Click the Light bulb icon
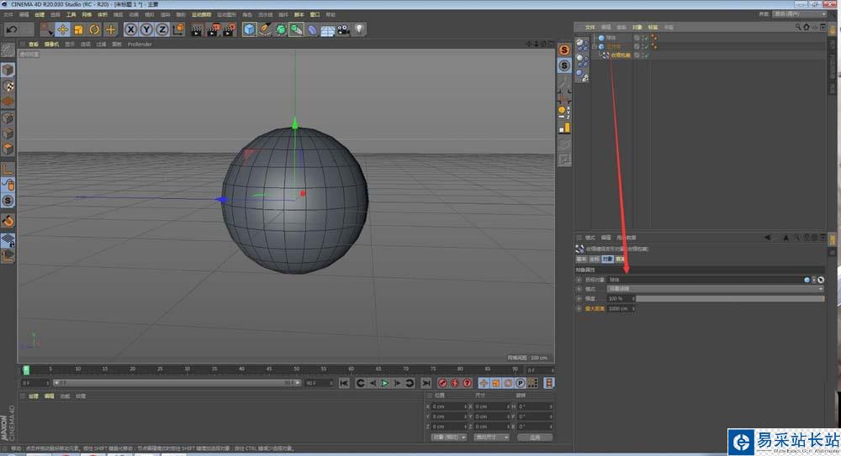Screen dimensions: 841x456 click(360, 29)
